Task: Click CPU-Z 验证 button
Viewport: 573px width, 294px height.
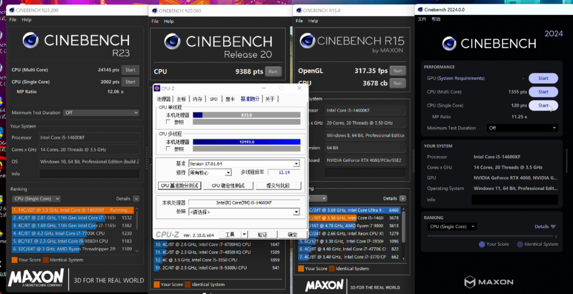Action: click(x=263, y=235)
